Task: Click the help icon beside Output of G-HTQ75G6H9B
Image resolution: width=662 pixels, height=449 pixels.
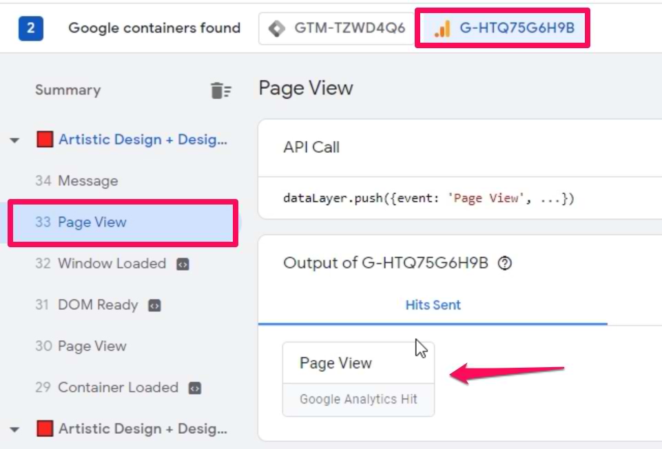Action: click(504, 263)
